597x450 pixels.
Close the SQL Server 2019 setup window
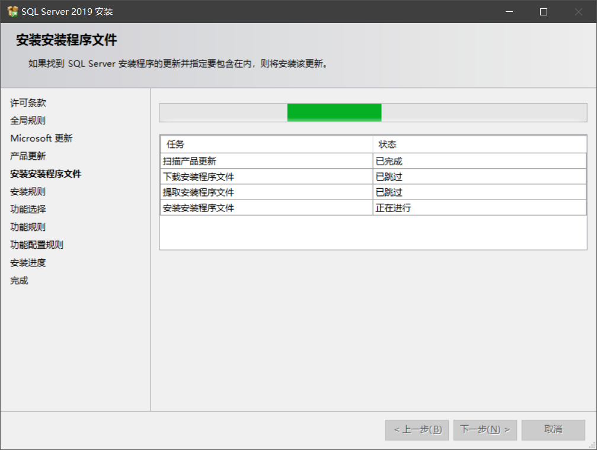pyautogui.click(x=579, y=12)
